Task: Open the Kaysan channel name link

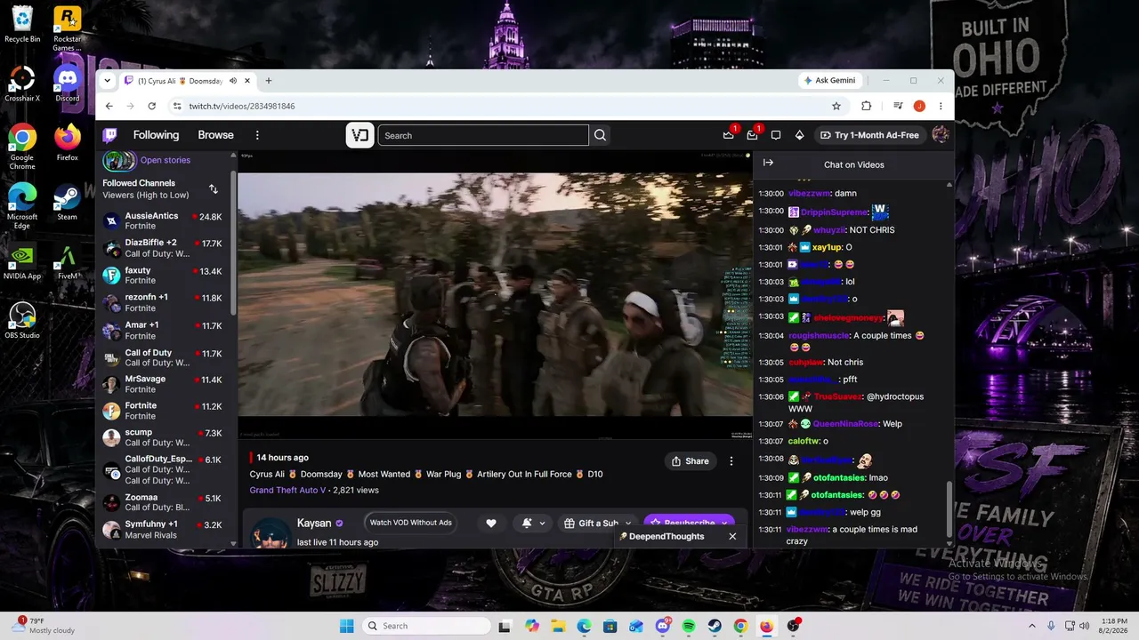Action: pos(314,524)
